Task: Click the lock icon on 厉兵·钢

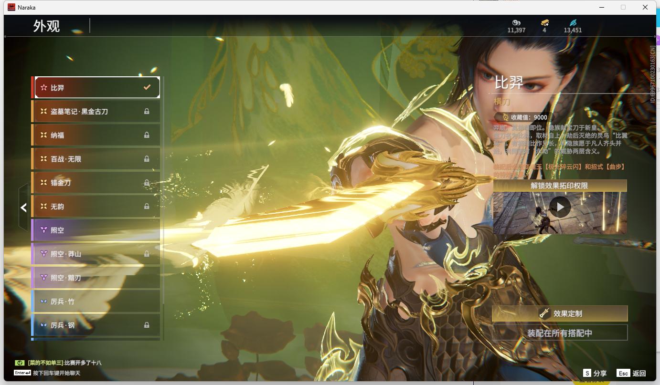Action: (x=147, y=325)
